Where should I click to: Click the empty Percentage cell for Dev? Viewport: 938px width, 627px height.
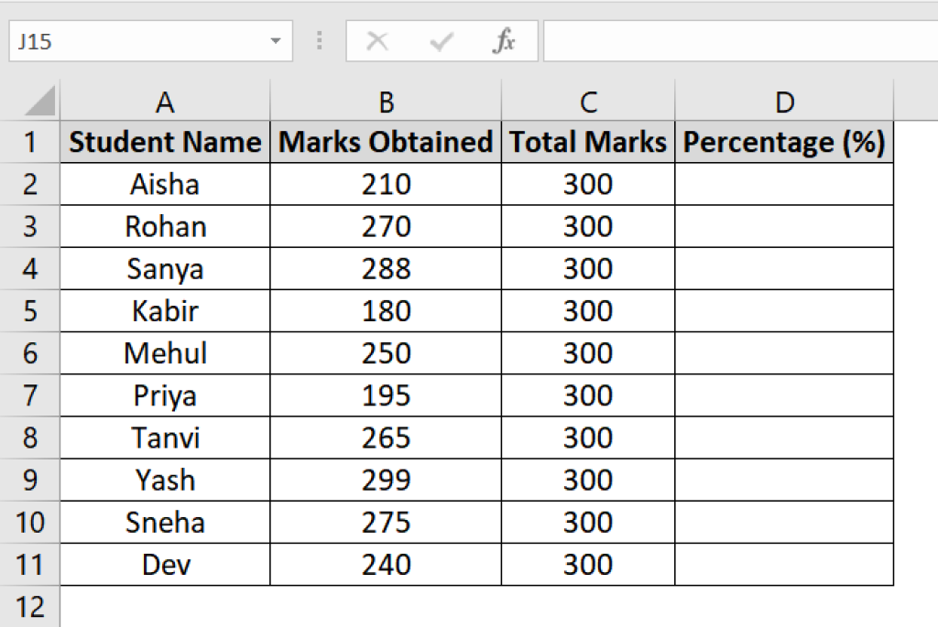pos(784,565)
